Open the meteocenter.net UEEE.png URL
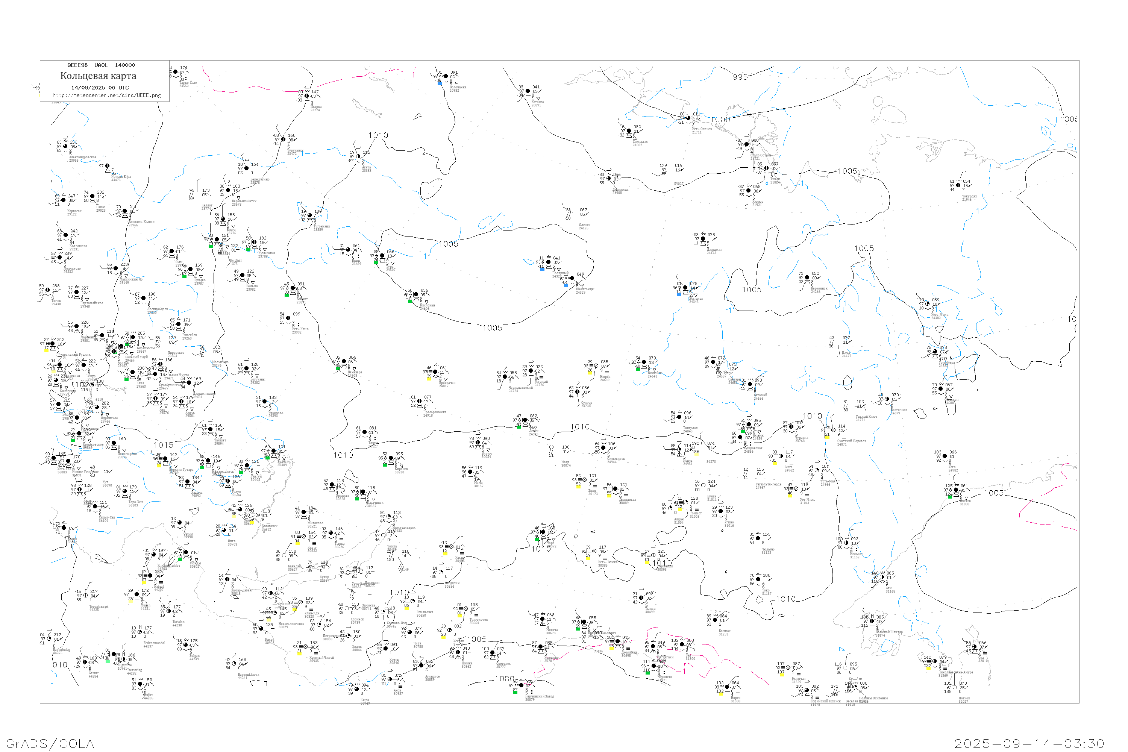The image size is (1128, 752). pyautogui.click(x=106, y=96)
